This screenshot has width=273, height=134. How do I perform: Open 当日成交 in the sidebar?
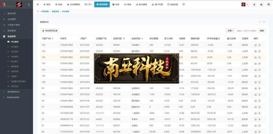[15, 52]
